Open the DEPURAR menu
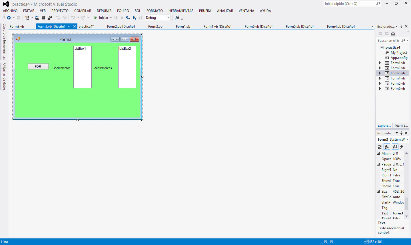The width and height of the screenshot is (411, 245). pyautogui.click(x=104, y=11)
